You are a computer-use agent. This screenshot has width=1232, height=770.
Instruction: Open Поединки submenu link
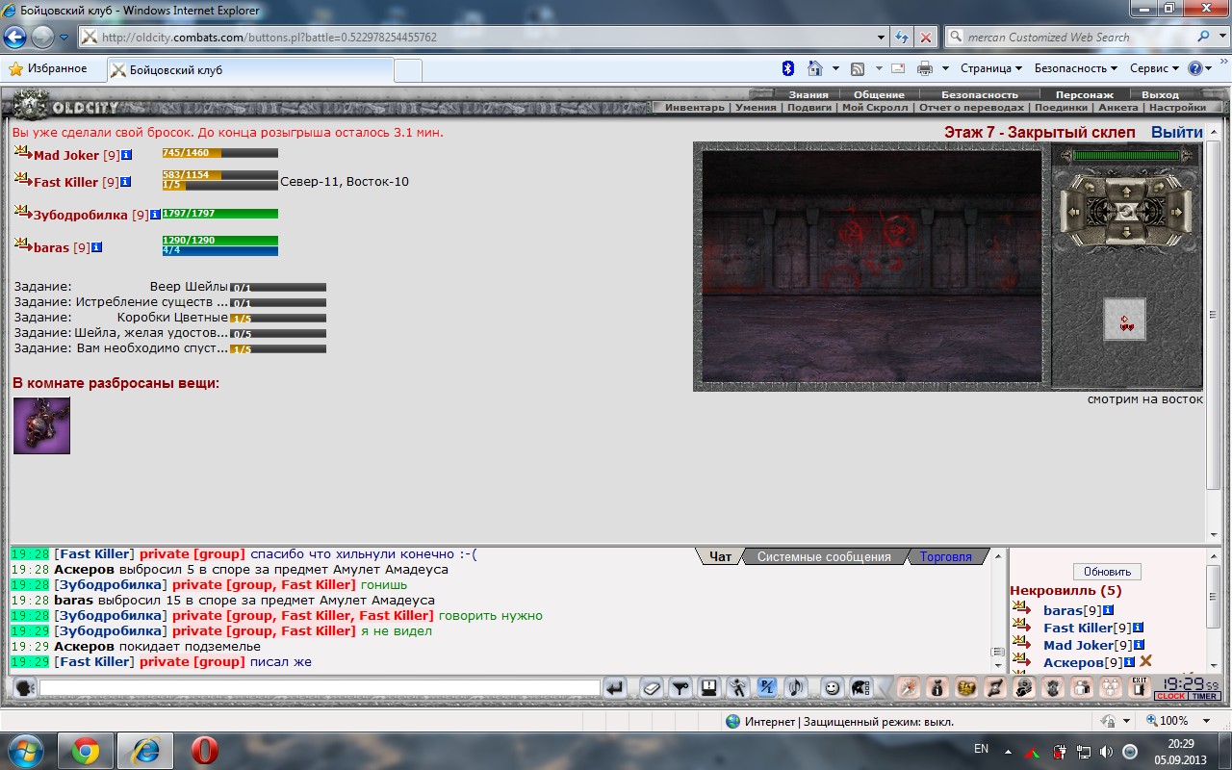(1061, 108)
